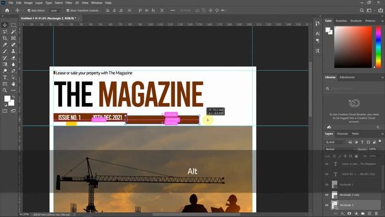The width and height of the screenshot is (385, 217).
Task: Open the Edit Toolbar three-dots menu
Action: (x=13, y=90)
